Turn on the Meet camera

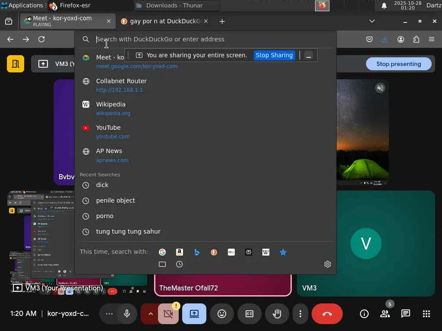click(168, 314)
